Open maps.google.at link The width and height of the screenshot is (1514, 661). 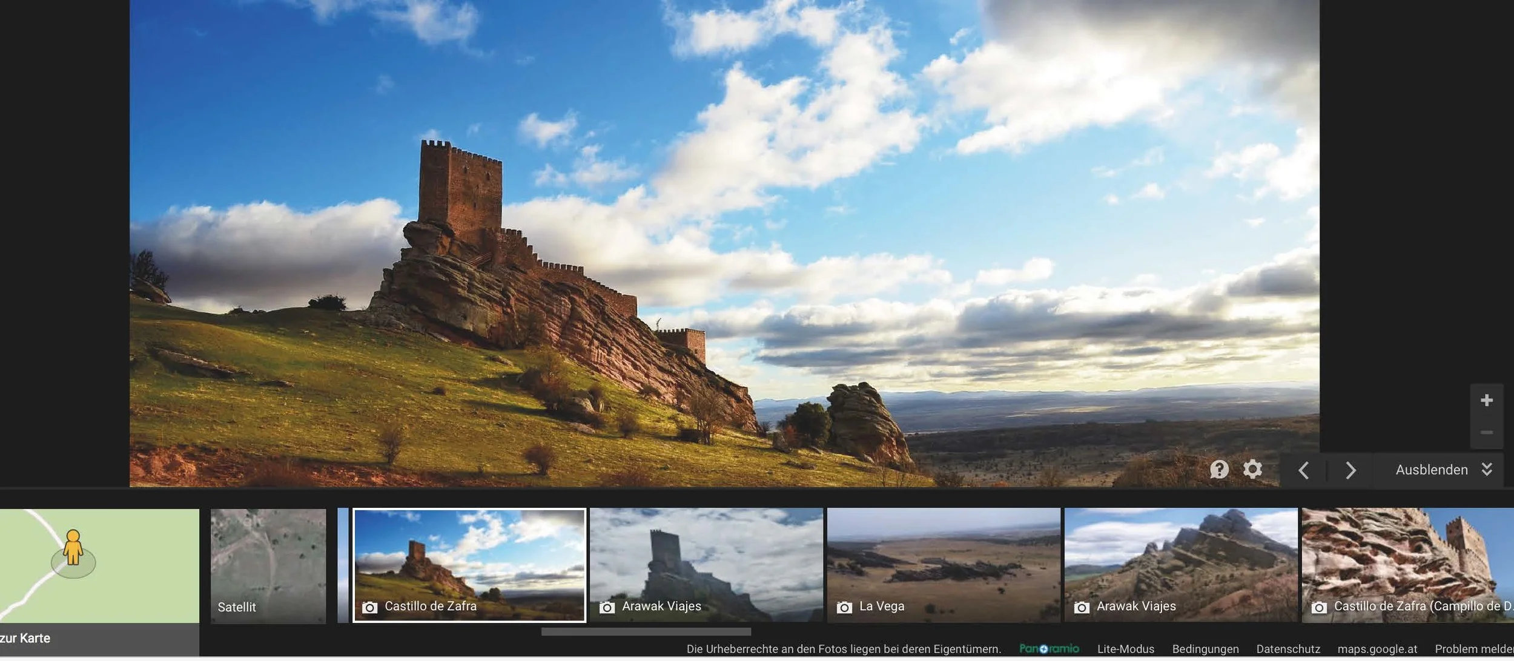click(x=1377, y=649)
